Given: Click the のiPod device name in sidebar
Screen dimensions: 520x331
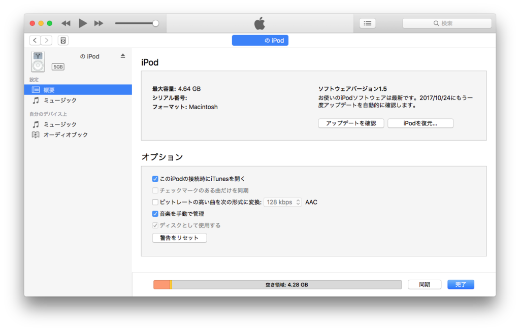Looking at the screenshot, I should tap(89, 56).
